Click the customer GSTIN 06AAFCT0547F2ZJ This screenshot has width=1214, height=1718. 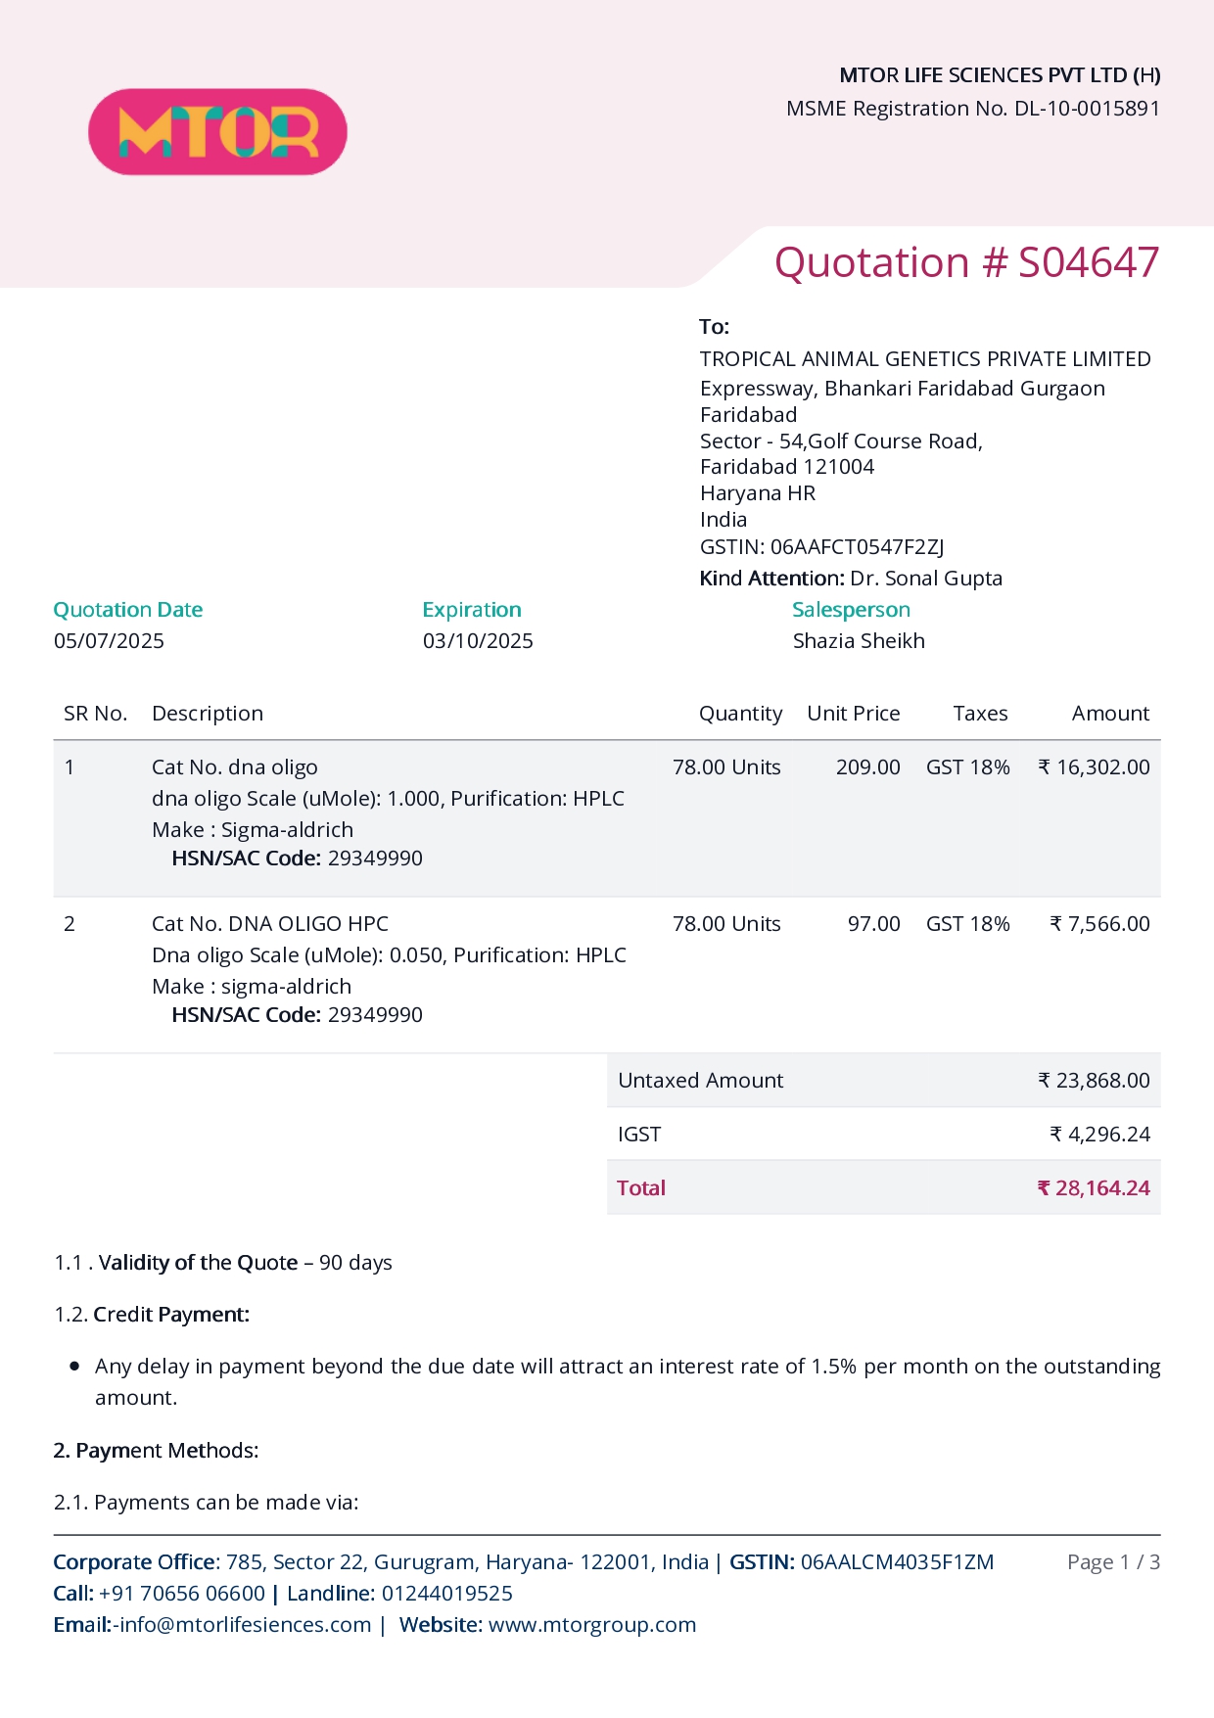click(858, 547)
